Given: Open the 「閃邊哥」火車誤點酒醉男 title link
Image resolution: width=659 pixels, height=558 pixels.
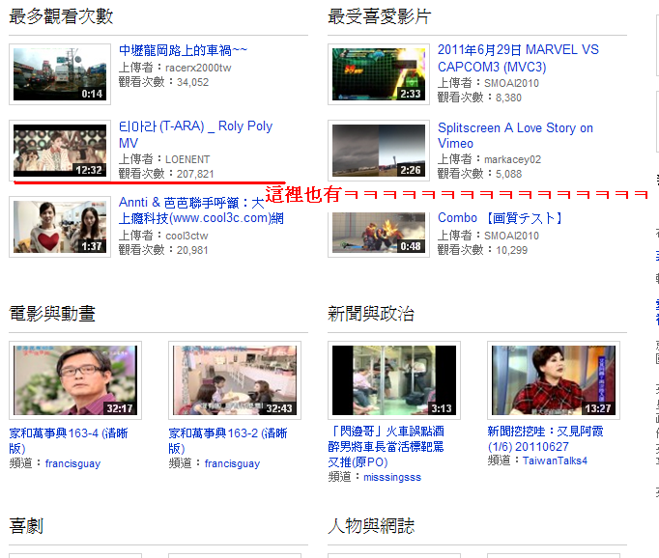Looking at the screenshot, I should (386, 446).
